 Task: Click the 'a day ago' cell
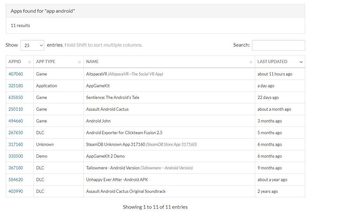(x=280, y=86)
